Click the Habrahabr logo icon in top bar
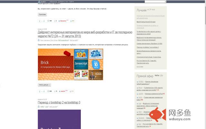206x129 pixels. (39, 2)
